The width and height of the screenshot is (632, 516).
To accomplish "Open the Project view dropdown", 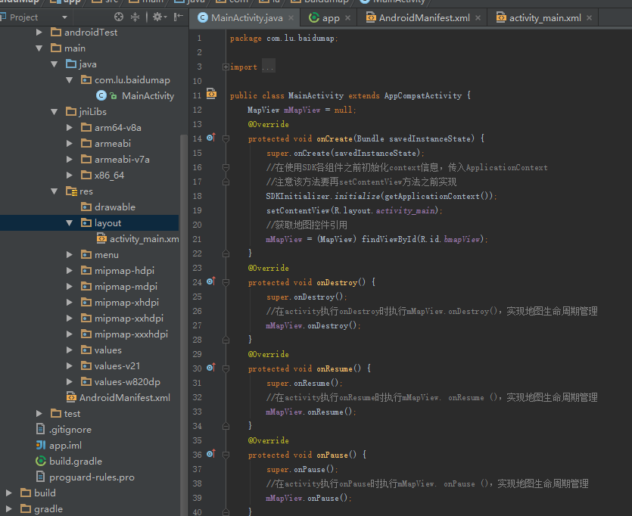I will (x=65, y=17).
